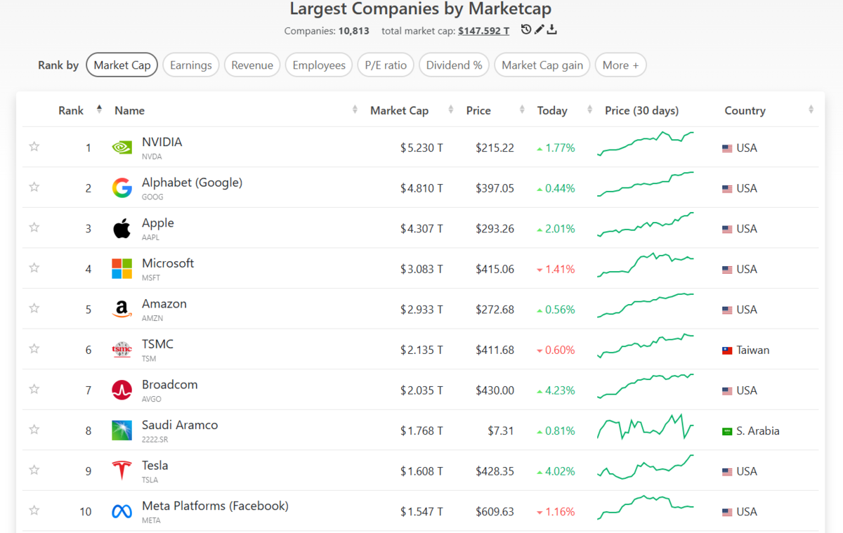Open the Broadcom company link
The width and height of the screenshot is (843, 533).
pos(169,385)
